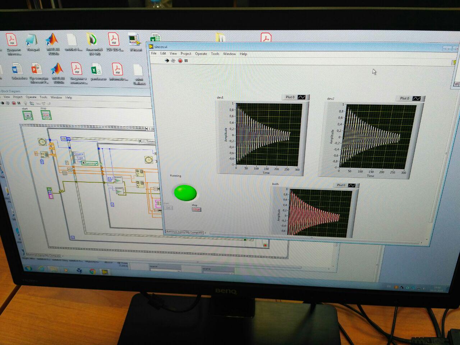
Task: Click the red STOP button on front panel
Action: click(196, 210)
